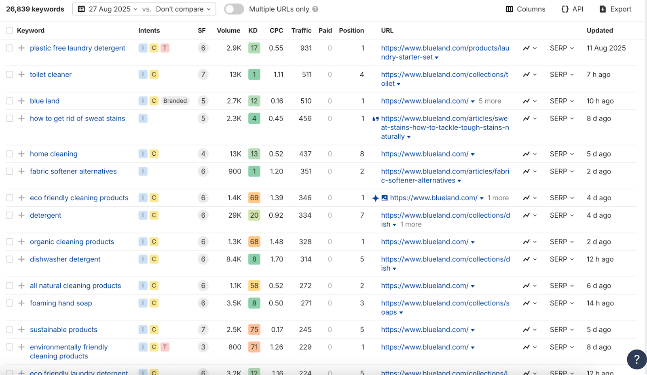Show trend chart for blue land row

click(526, 101)
